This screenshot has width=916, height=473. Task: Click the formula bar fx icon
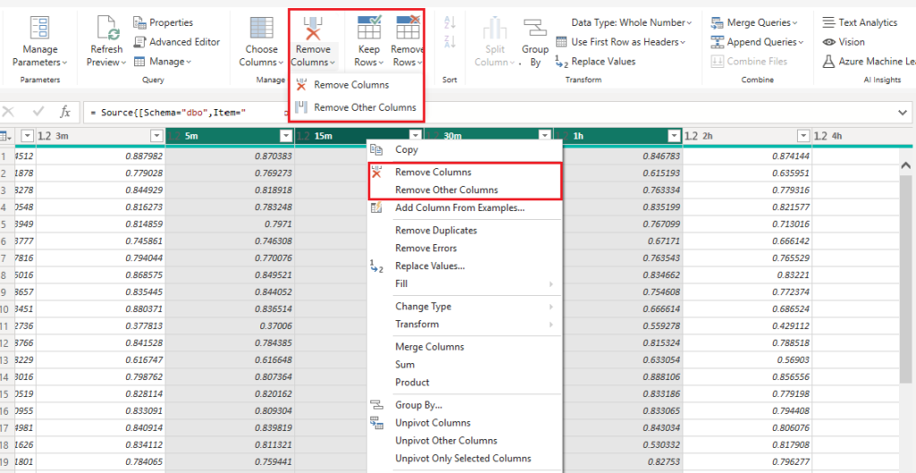coord(64,112)
